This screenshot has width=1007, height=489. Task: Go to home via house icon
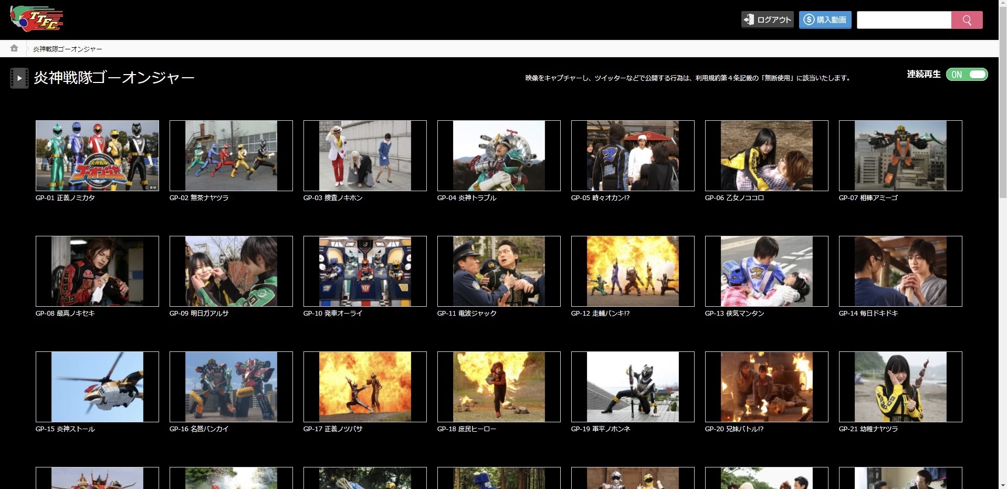(x=14, y=48)
